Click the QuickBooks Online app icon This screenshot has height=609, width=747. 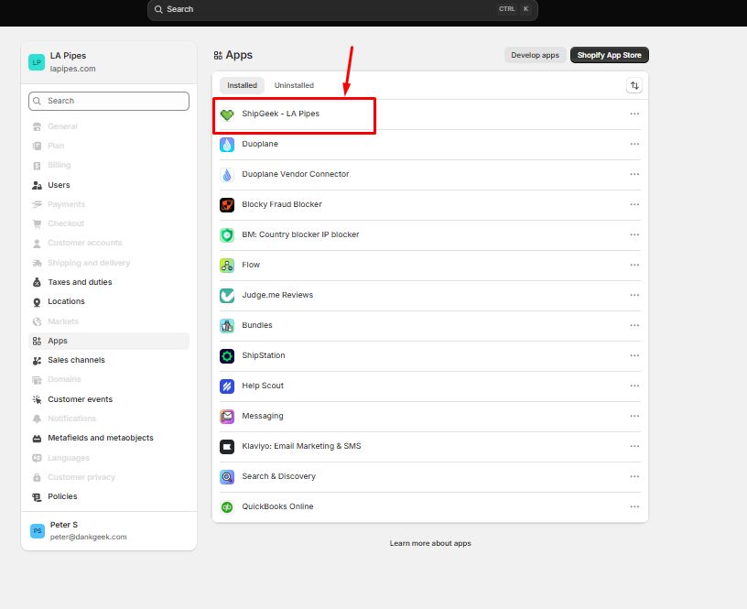[x=227, y=507]
